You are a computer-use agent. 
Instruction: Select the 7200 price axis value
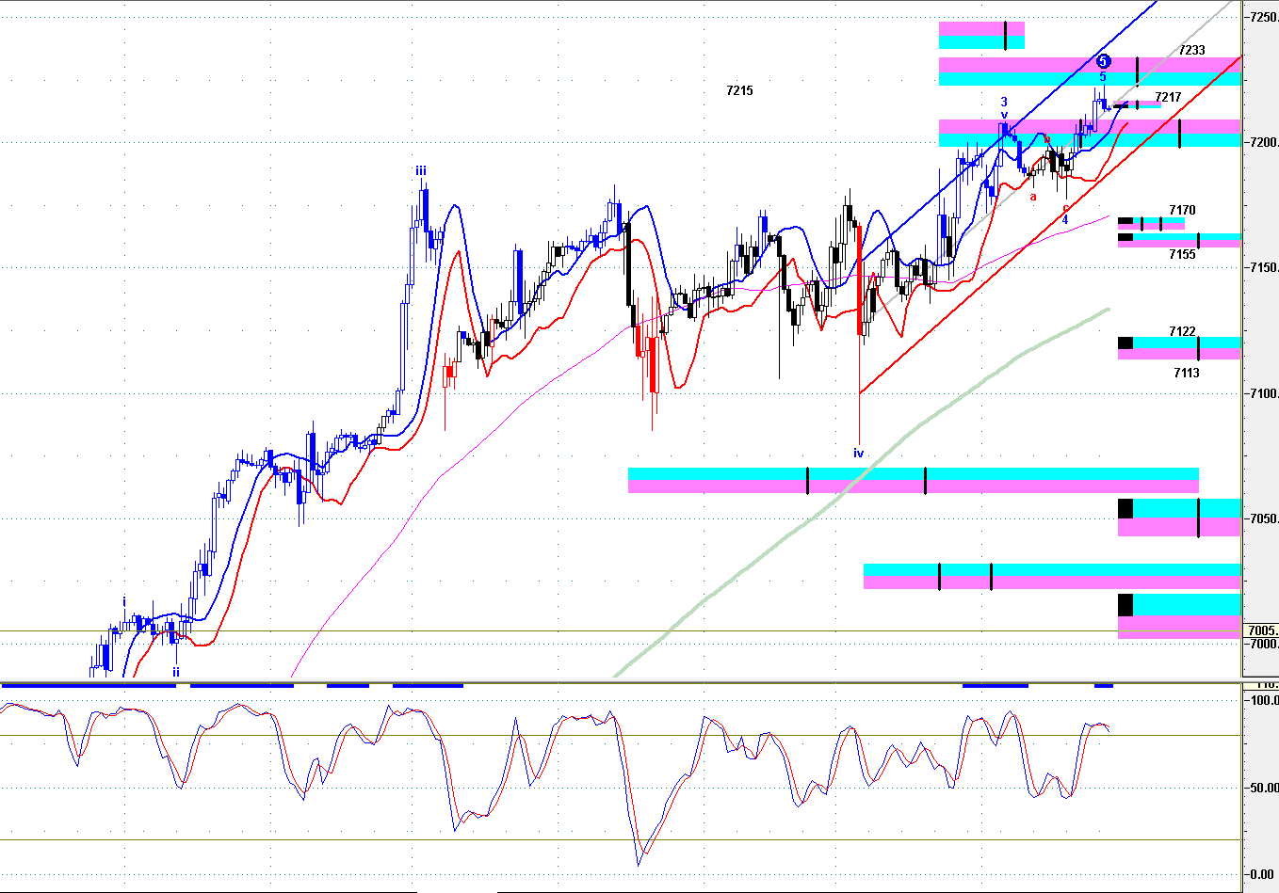coord(1263,142)
